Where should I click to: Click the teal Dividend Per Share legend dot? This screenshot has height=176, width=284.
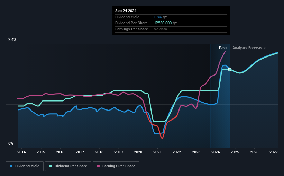51,166
